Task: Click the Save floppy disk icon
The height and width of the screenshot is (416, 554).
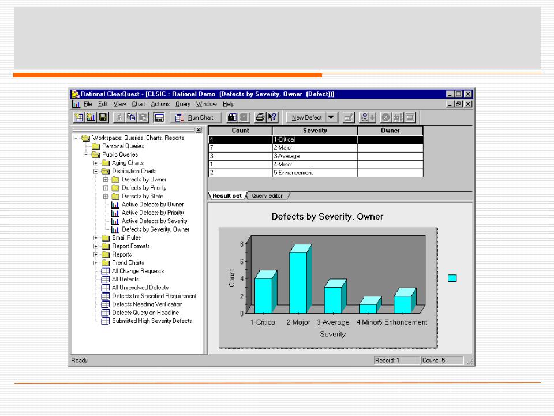Action: pyautogui.click(x=103, y=117)
